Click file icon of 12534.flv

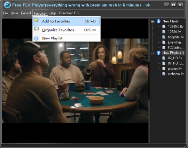click(x=164, y=32)
